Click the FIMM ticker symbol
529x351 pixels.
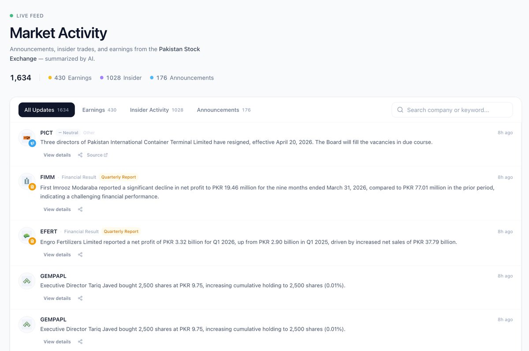point(48,177)
